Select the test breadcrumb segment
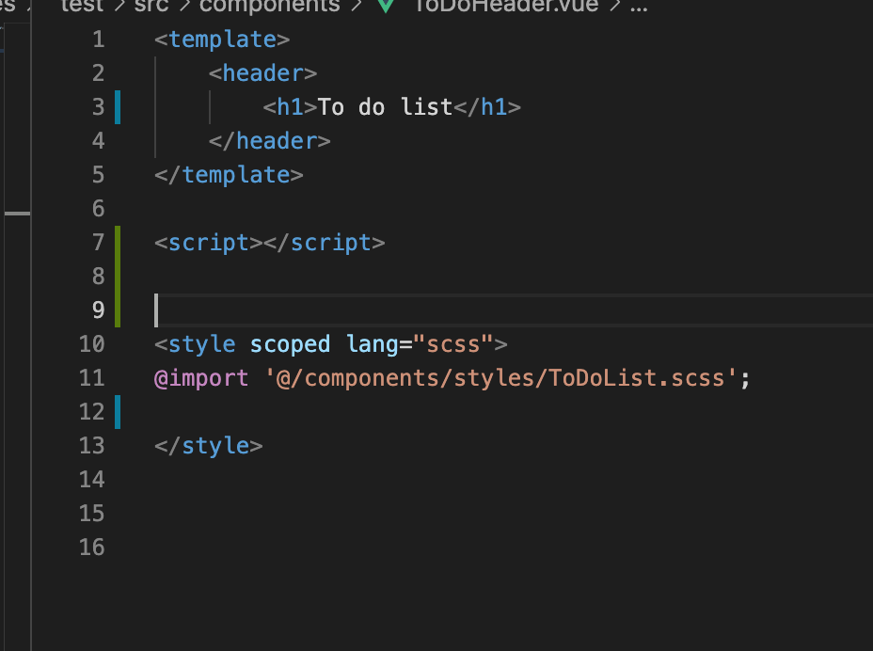873x651 pixels. click(x=82, y=6)
